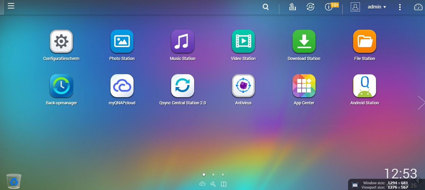Open the File Station folder icon
The image size is (425, 190).
(x=365, y=41)
